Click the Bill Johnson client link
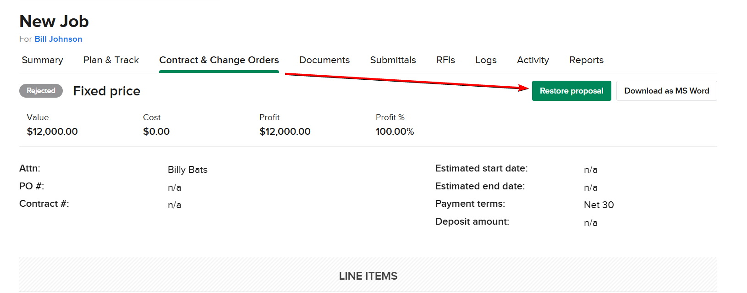 coord(58,39)
